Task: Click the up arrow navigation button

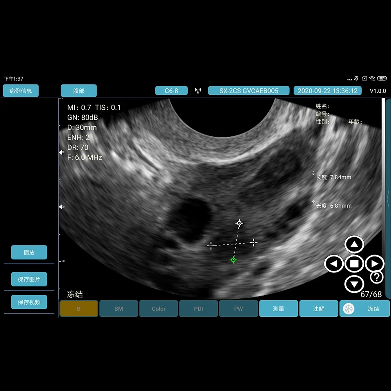Action: point(354,244)
